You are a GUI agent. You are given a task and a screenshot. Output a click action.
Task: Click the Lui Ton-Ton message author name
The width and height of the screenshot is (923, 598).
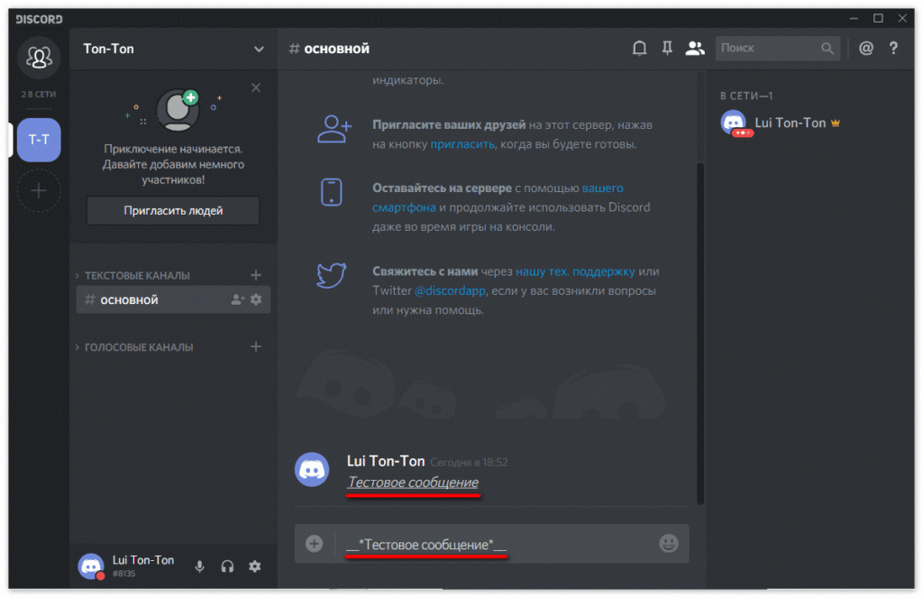386,461
